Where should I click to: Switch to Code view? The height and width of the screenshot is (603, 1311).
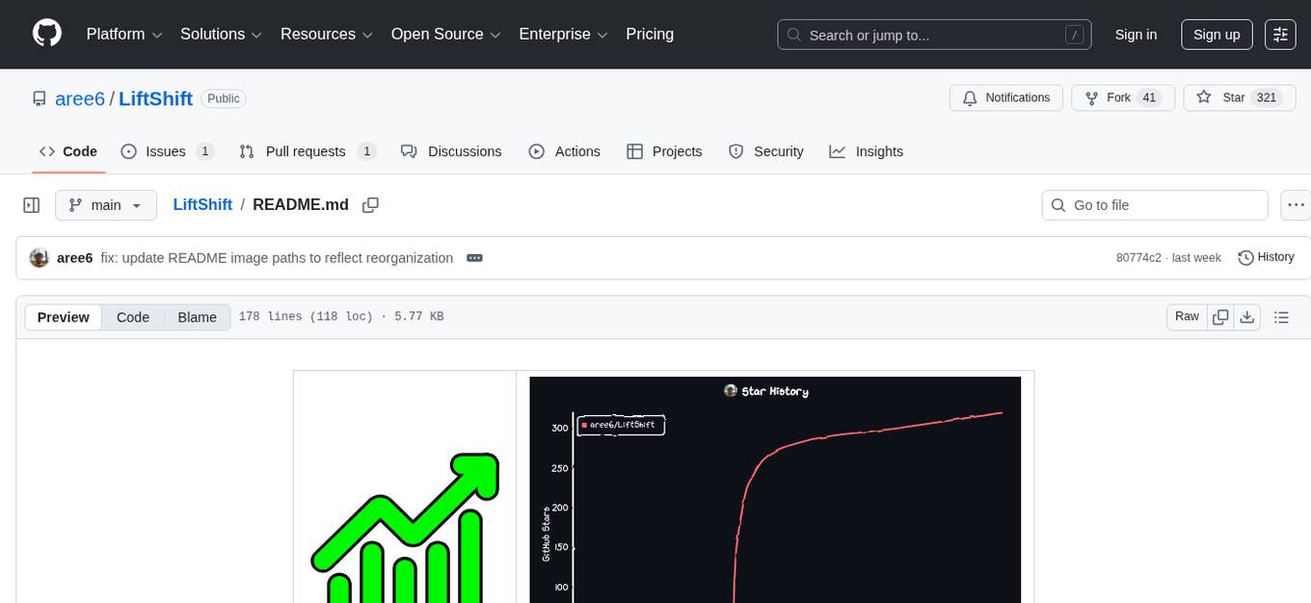pos(133,317)
